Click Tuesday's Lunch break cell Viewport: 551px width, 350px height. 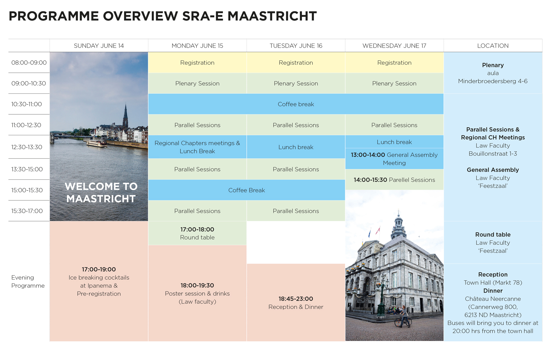click(x=296, y=147)
